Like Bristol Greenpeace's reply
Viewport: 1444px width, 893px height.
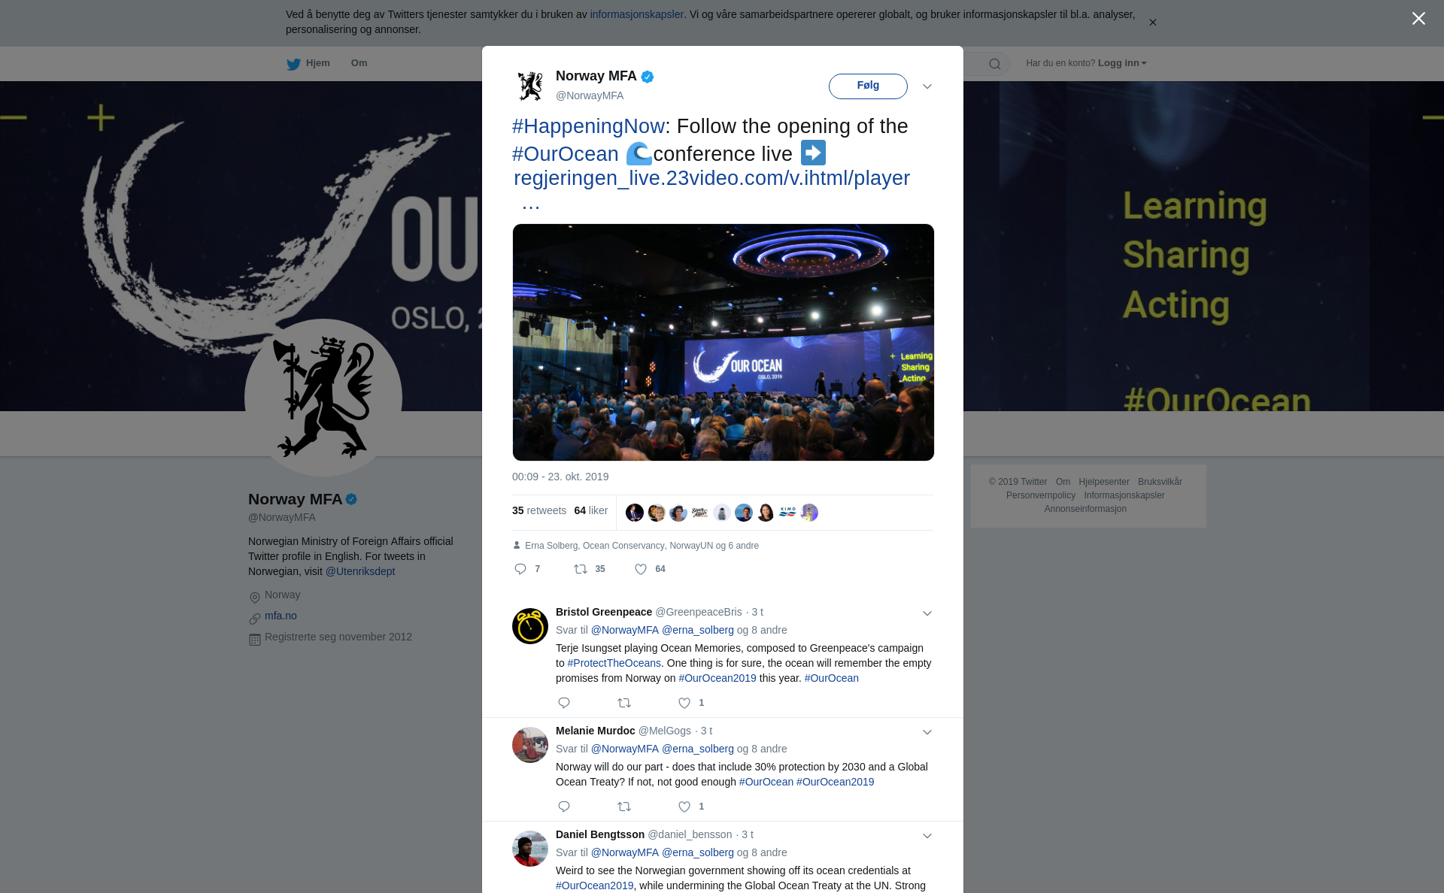click(x=684, y=703)
